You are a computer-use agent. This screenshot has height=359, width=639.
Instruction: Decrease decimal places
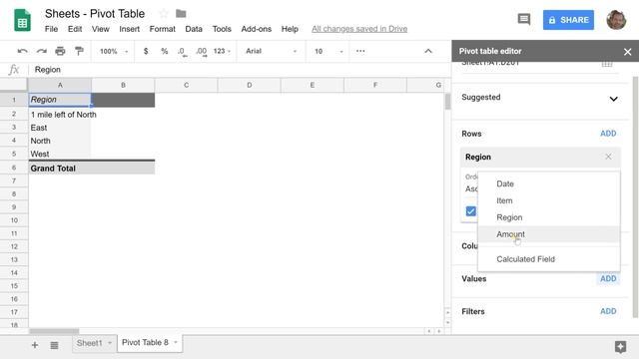pyautogui.click(x=182, y=51)
